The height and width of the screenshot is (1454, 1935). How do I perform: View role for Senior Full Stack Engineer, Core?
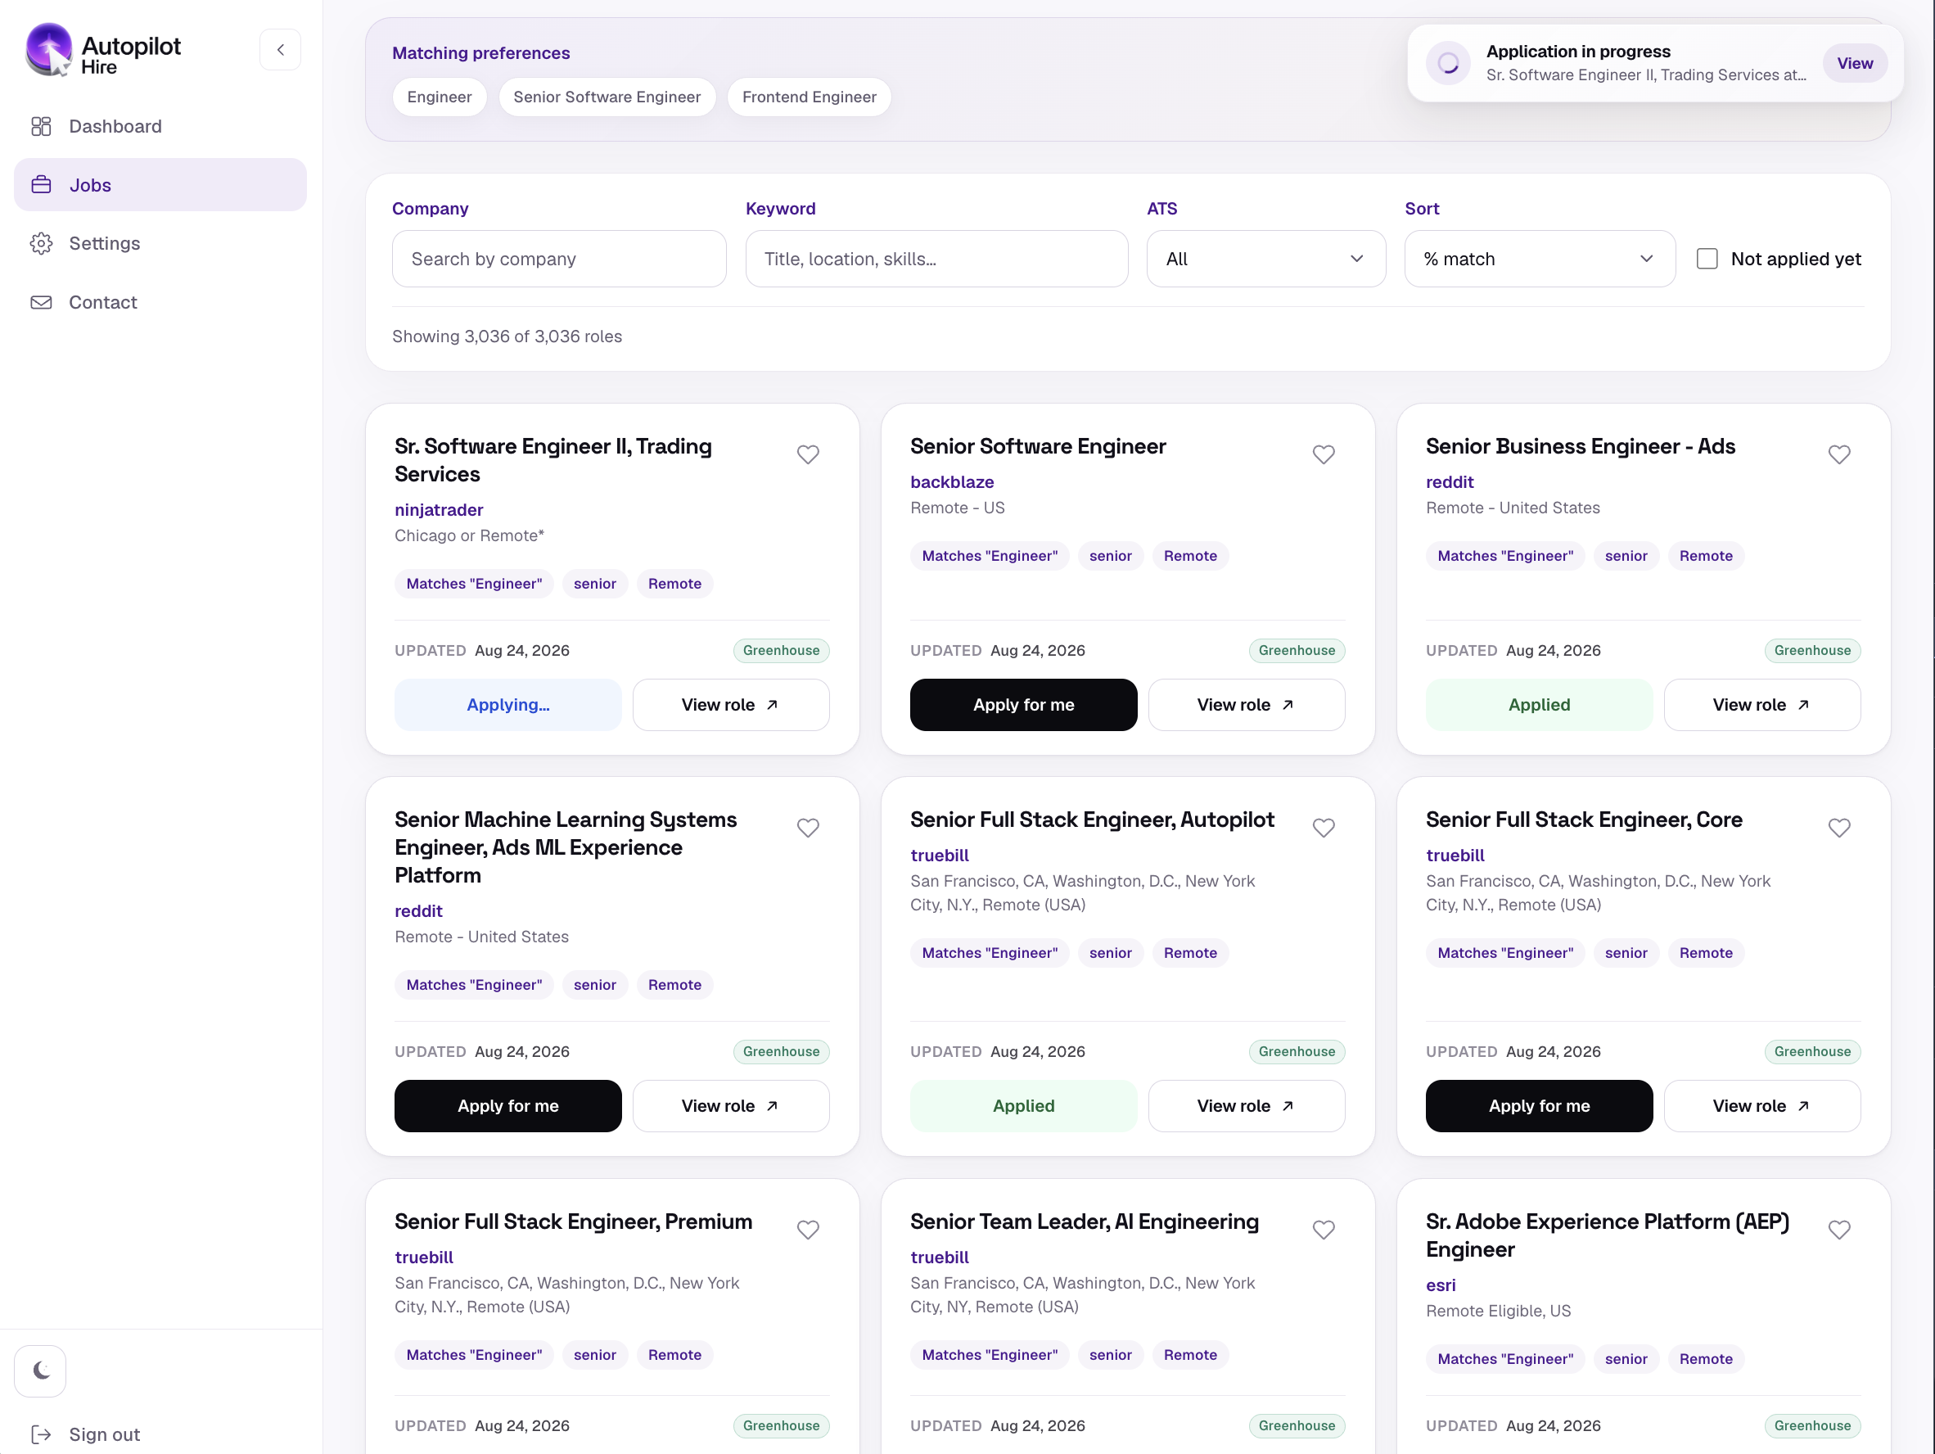(1761, 1105)
